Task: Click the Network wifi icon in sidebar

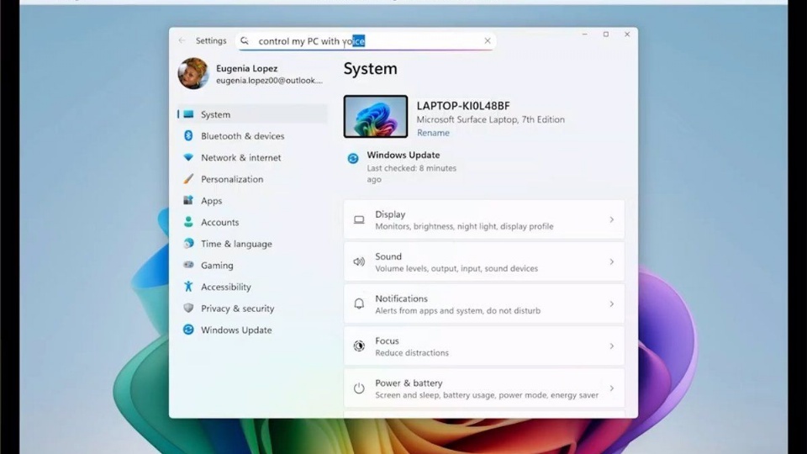Action: pyautogui.click(x=188, y=157)
